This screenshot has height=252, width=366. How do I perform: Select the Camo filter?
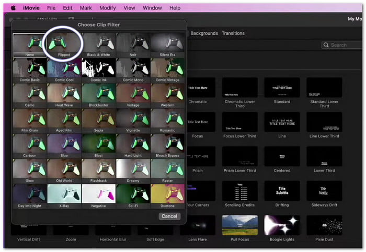[30, 96]
